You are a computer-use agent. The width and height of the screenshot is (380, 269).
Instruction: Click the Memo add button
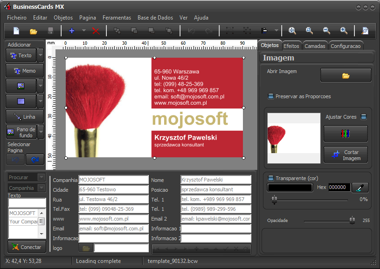(25, 71)
